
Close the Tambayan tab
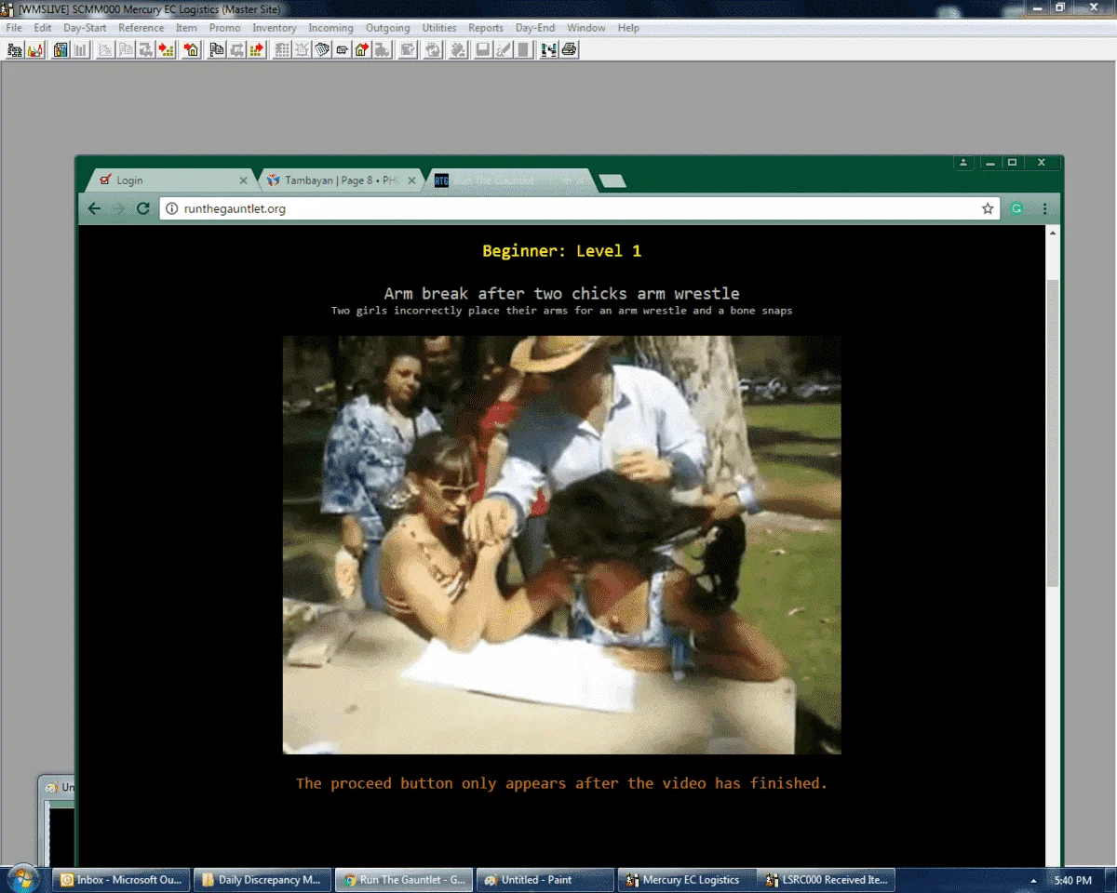coord(412,180)
